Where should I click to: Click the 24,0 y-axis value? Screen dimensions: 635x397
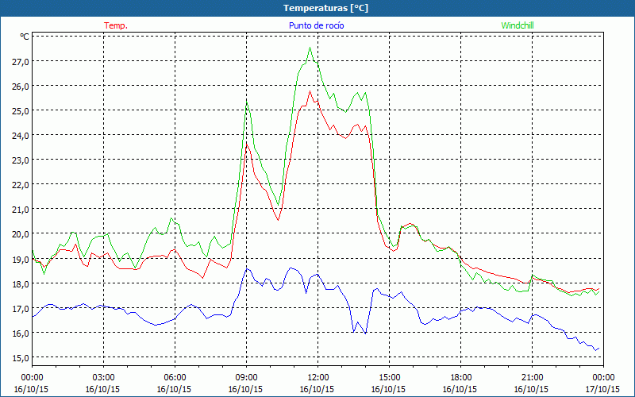(21, 136)
